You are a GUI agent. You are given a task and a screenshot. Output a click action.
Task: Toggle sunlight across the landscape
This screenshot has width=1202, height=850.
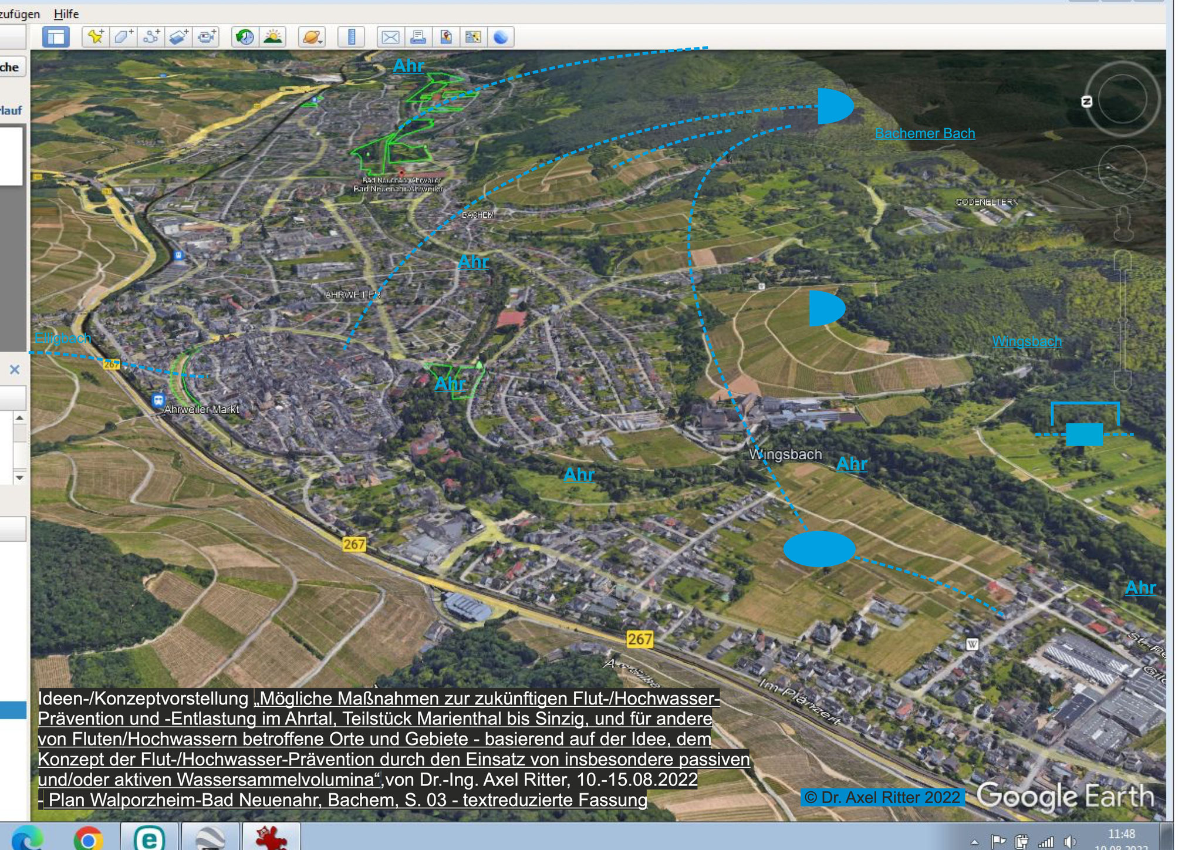click(x=272, y=37)
